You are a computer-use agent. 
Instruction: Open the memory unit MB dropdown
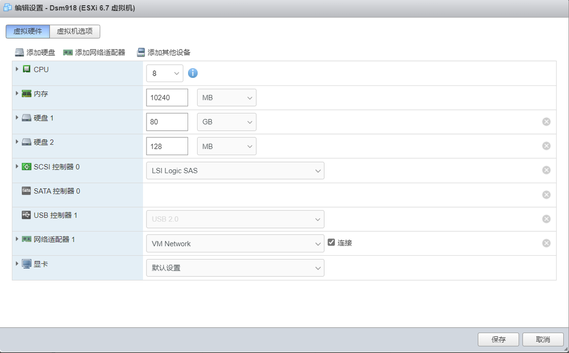[227, 98]
